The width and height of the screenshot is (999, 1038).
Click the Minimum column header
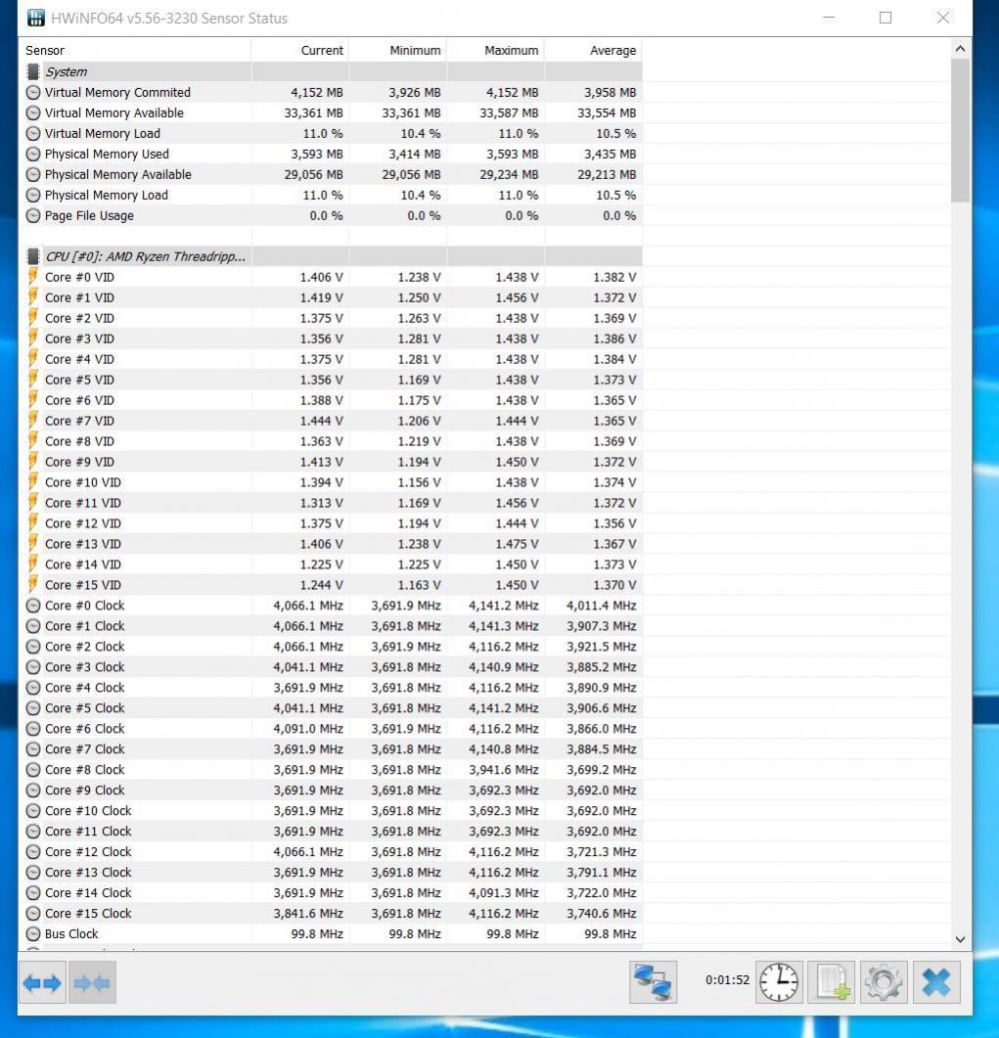[x=398, y=50]
